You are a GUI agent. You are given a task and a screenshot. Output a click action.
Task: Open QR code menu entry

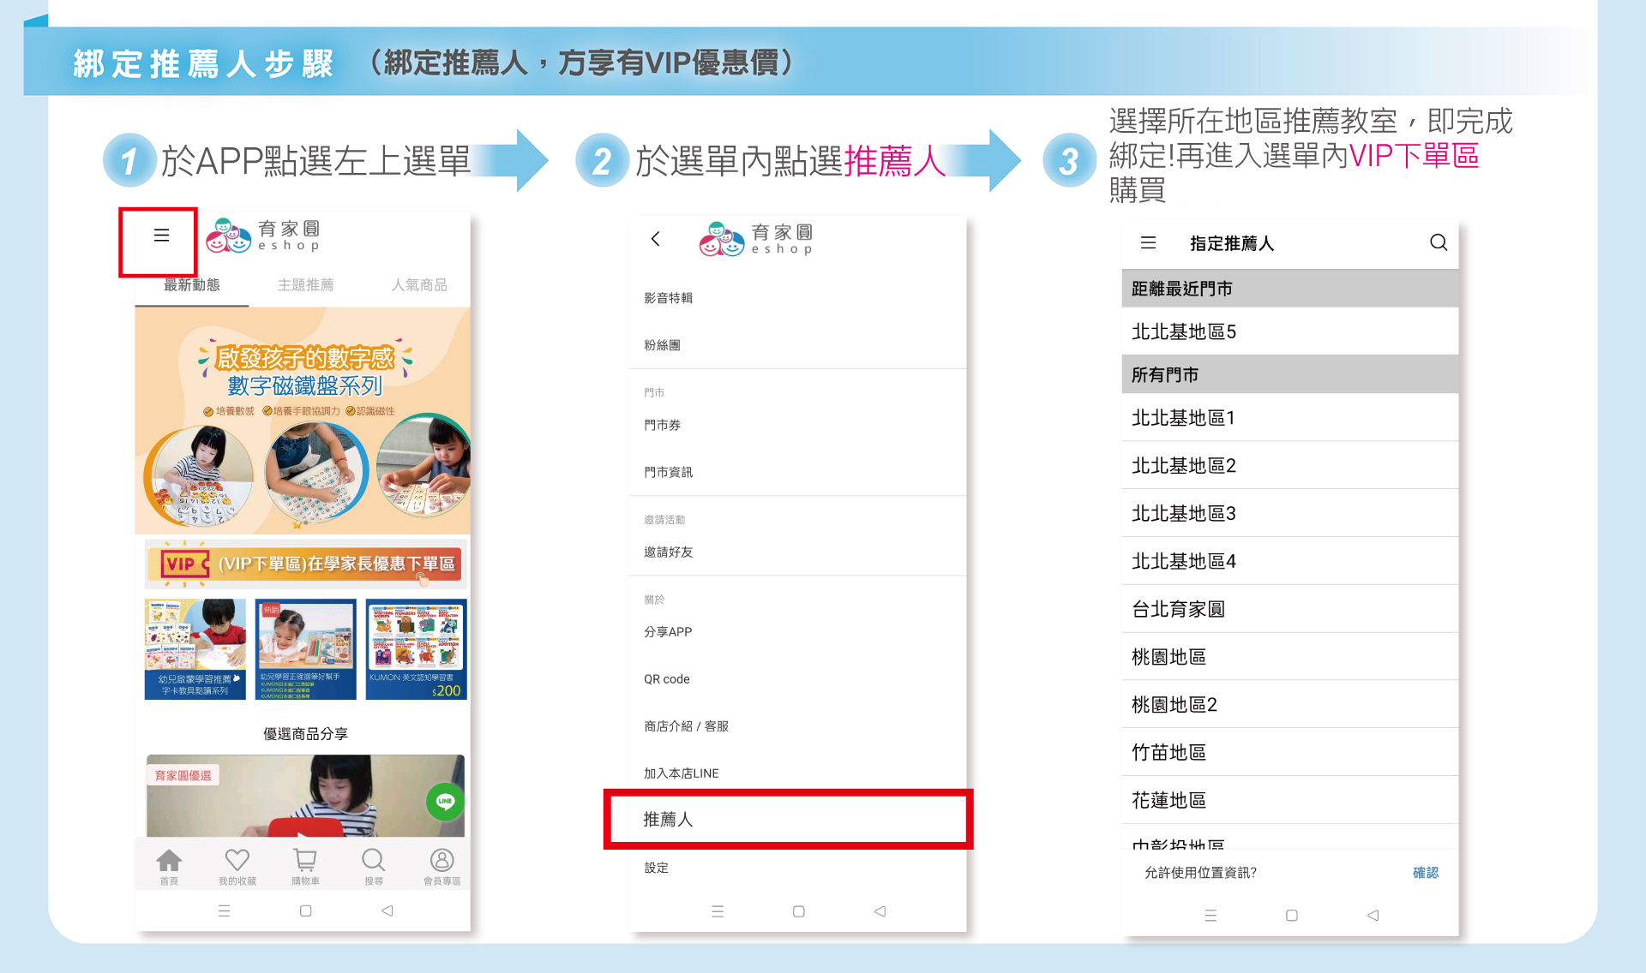(797, 678)
